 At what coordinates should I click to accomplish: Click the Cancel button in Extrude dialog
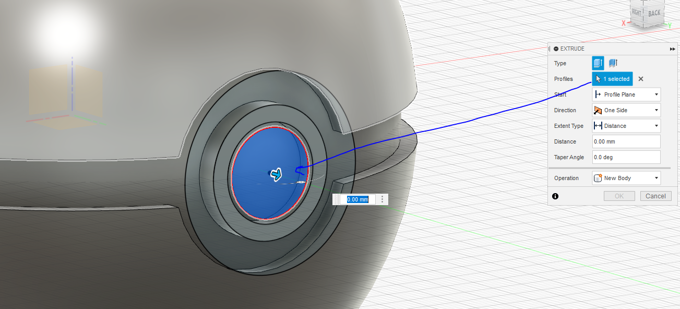655,196
